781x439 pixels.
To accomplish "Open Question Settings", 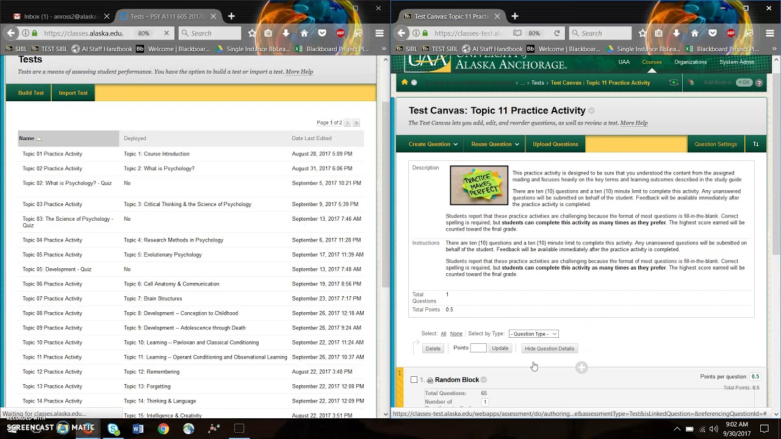I will pos(716,144).
